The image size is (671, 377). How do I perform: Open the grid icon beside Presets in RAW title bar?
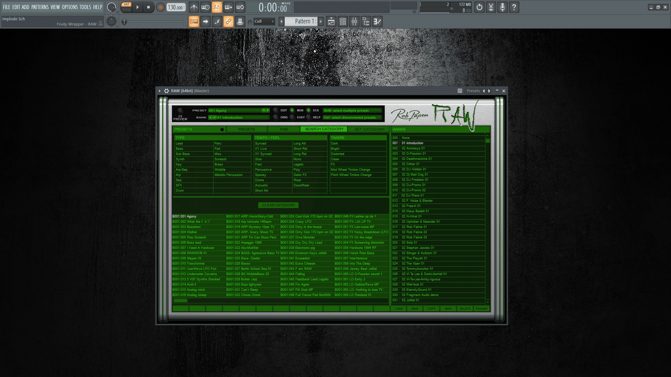click(x=460, y=91)
